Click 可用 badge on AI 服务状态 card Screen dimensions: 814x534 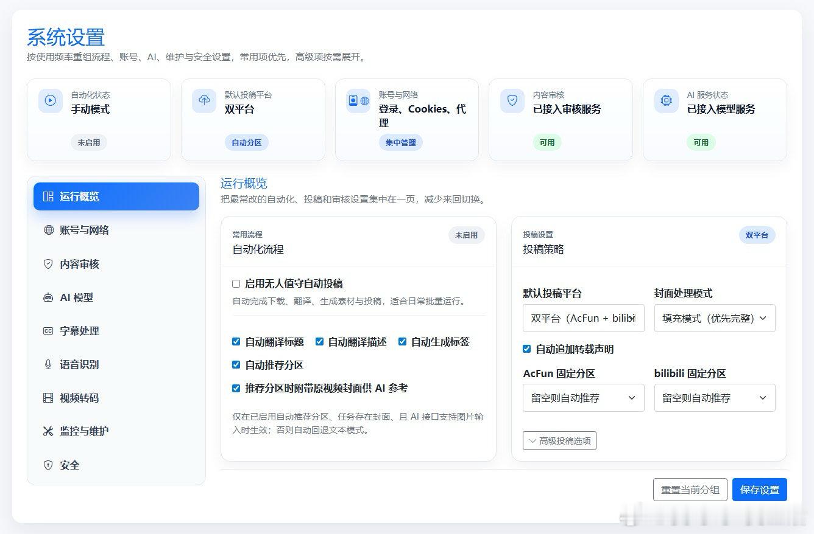tap(701, 143)
